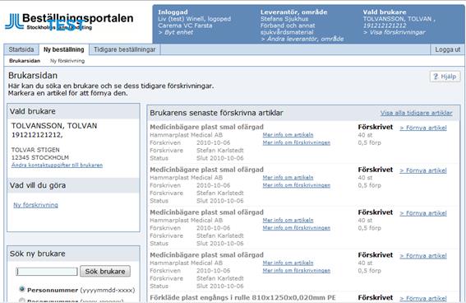Screen dimensions: 466x303
Task: Click the 'Sök ny brukare' panel heading
Action: point(38,254)
